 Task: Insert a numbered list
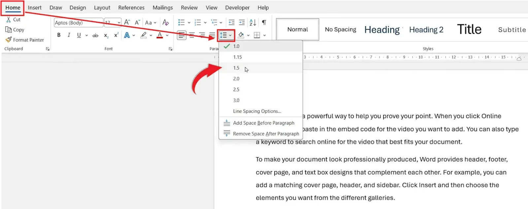(x=198, y=22)
